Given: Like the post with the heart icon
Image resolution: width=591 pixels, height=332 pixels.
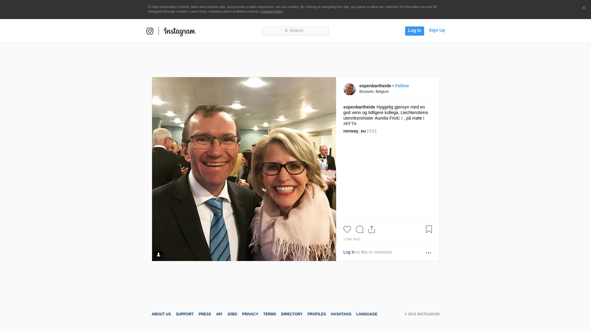Looking at the screenshot, I should click(347, 229).
